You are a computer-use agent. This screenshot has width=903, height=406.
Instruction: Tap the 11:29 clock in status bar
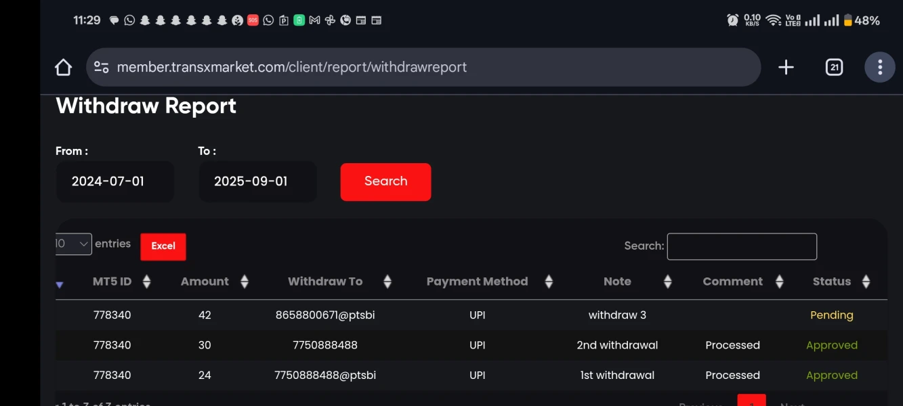click(87, 20)
